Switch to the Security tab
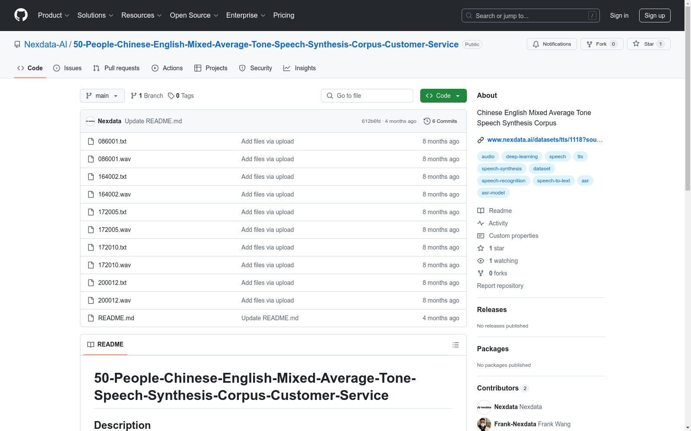This screenshot has height=431, width=691. pos(256,68)
